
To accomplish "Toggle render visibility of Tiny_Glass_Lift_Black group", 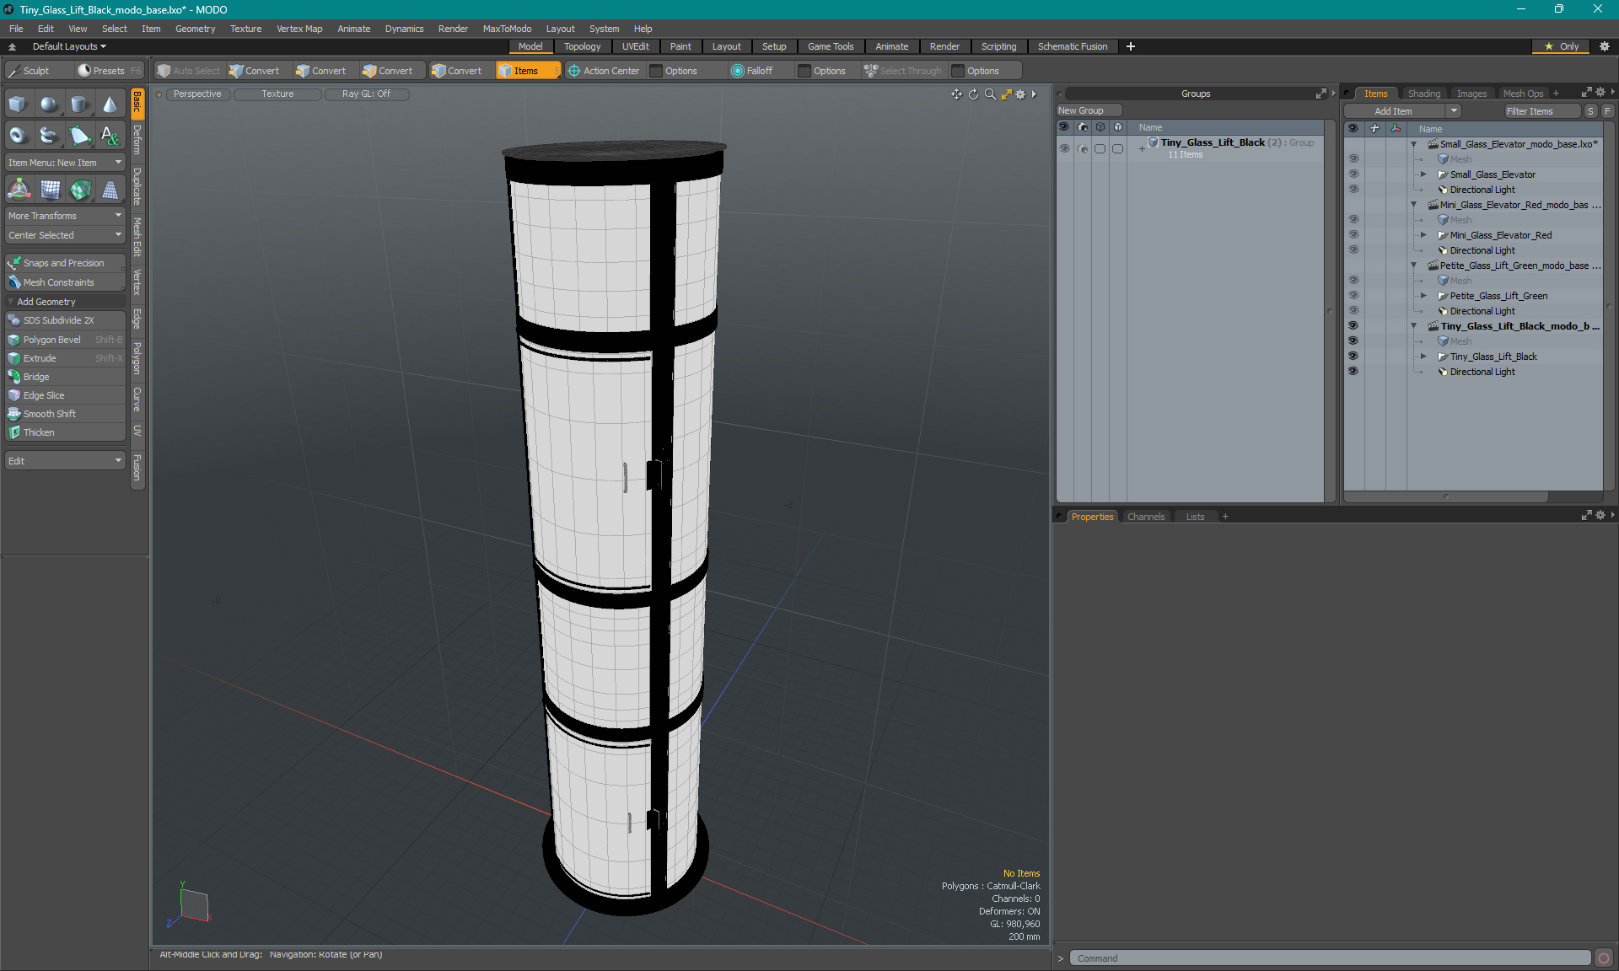I will click(1083, 148).
